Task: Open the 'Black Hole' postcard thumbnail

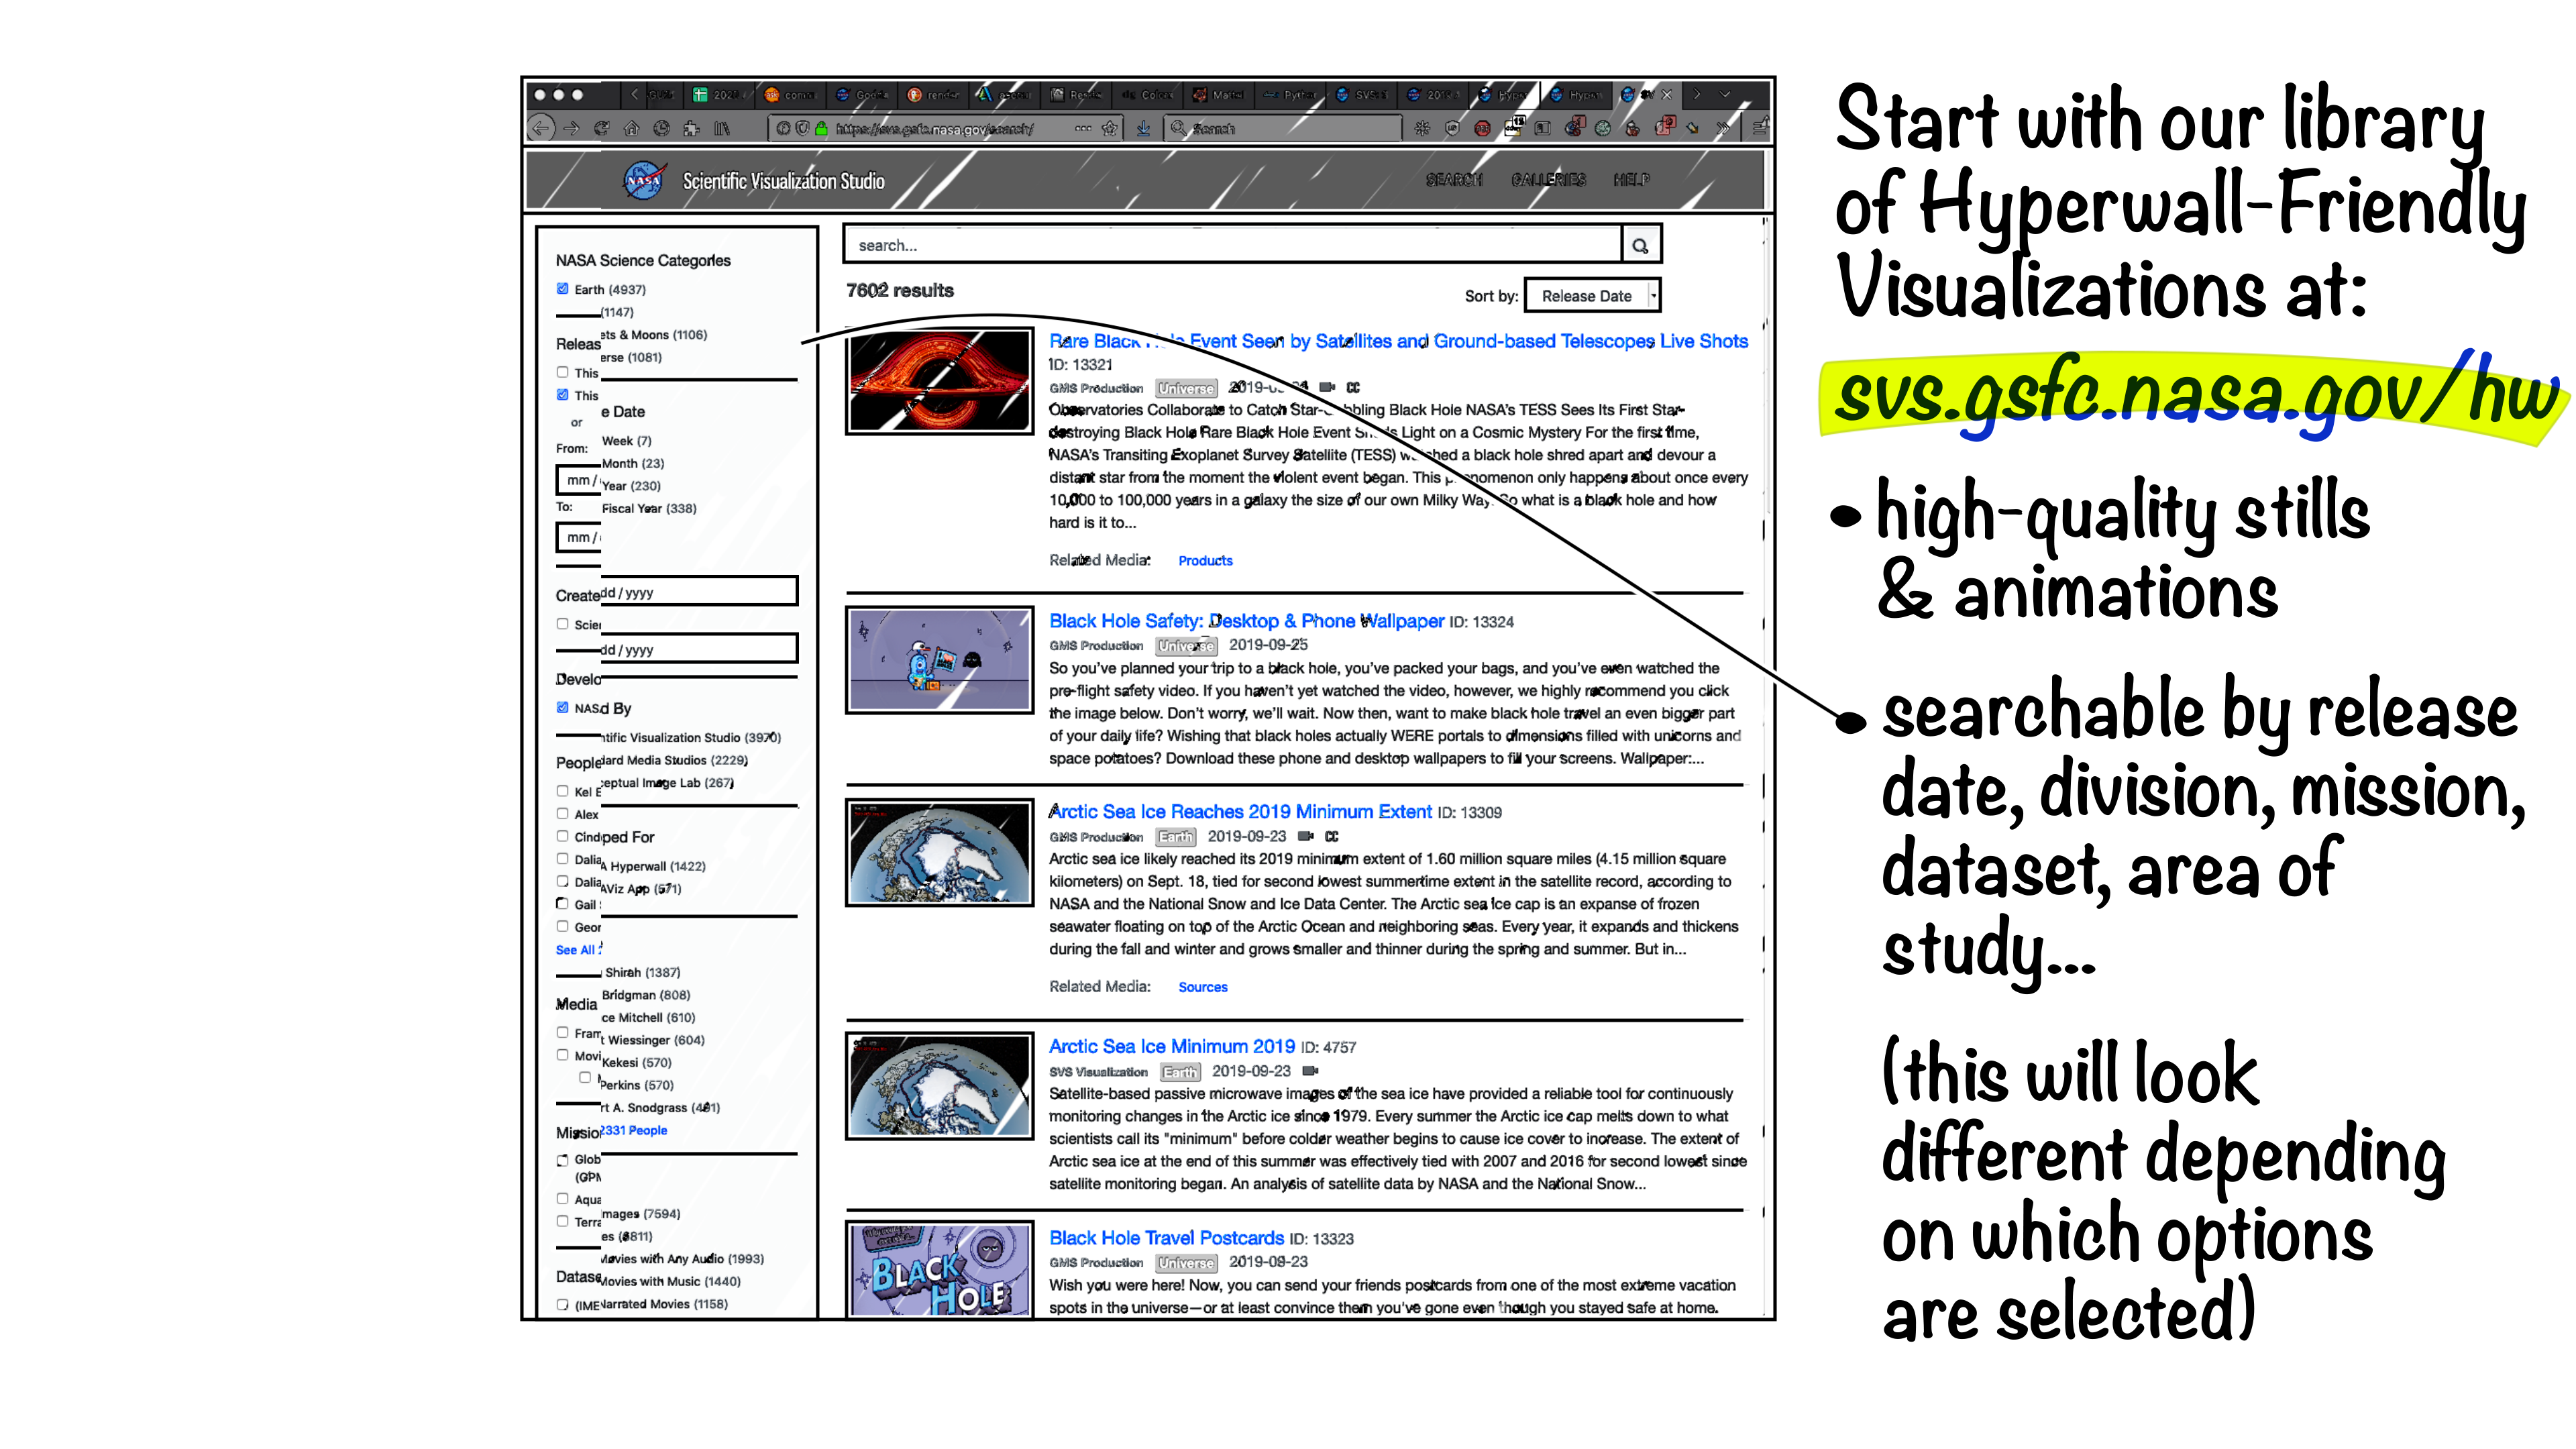Action: [x=939, y=1269]
